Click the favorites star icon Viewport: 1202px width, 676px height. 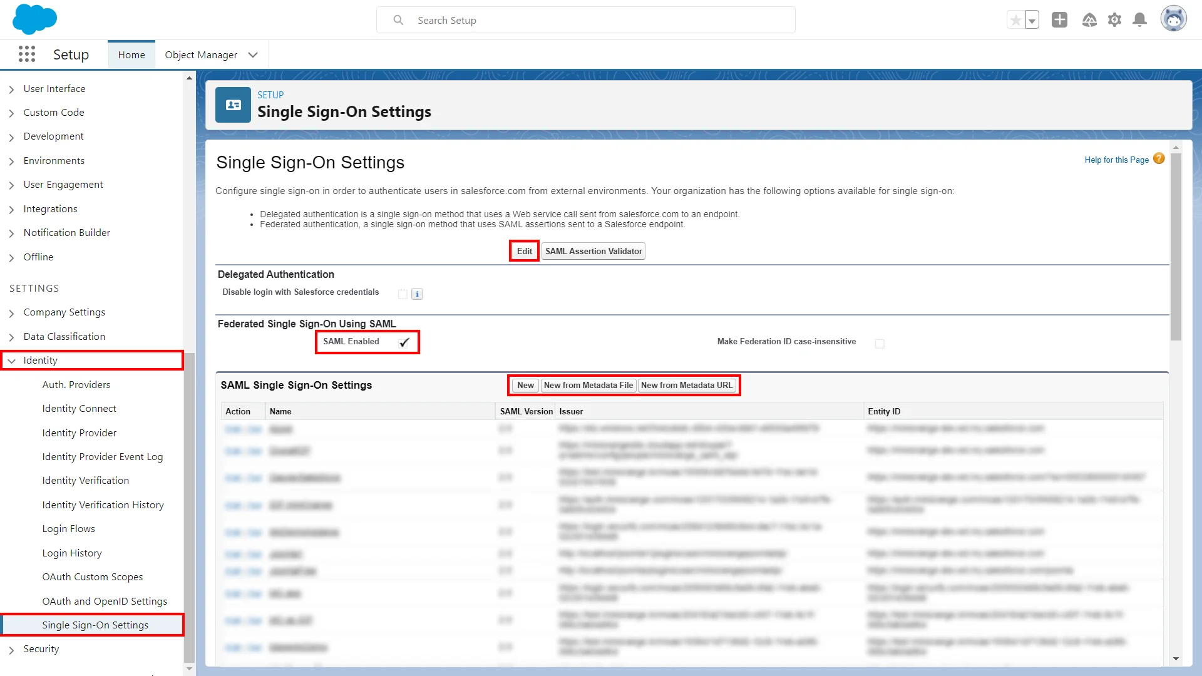click(x=1015, y=19)
